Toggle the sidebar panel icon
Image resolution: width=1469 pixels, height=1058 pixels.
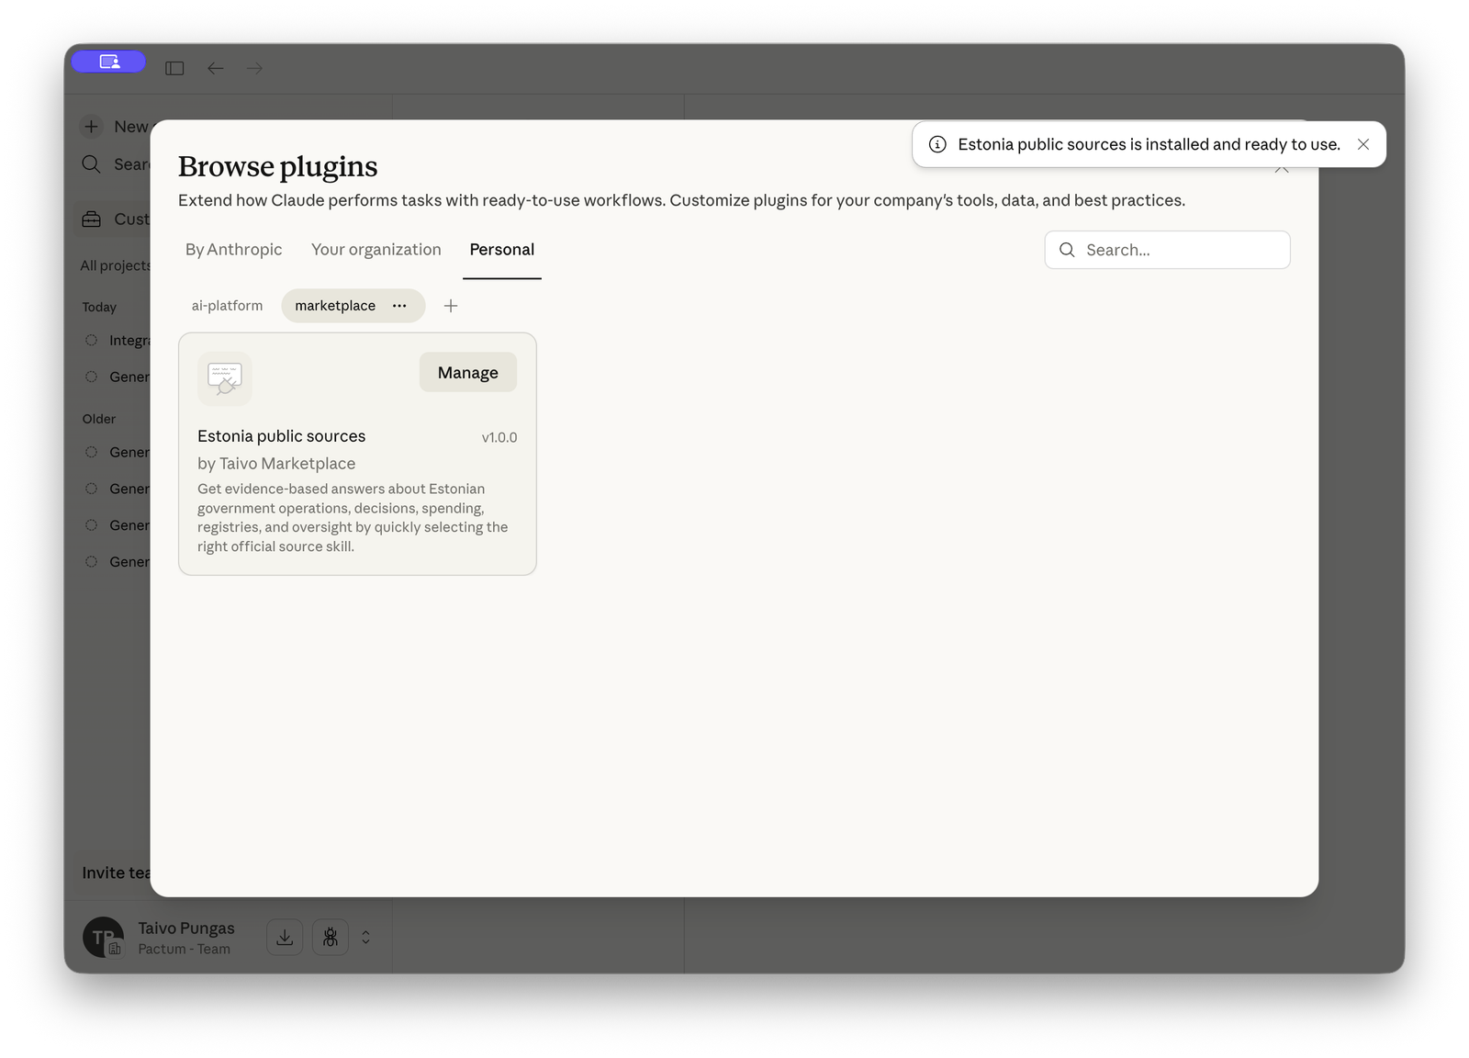click(x=174, y=68)
